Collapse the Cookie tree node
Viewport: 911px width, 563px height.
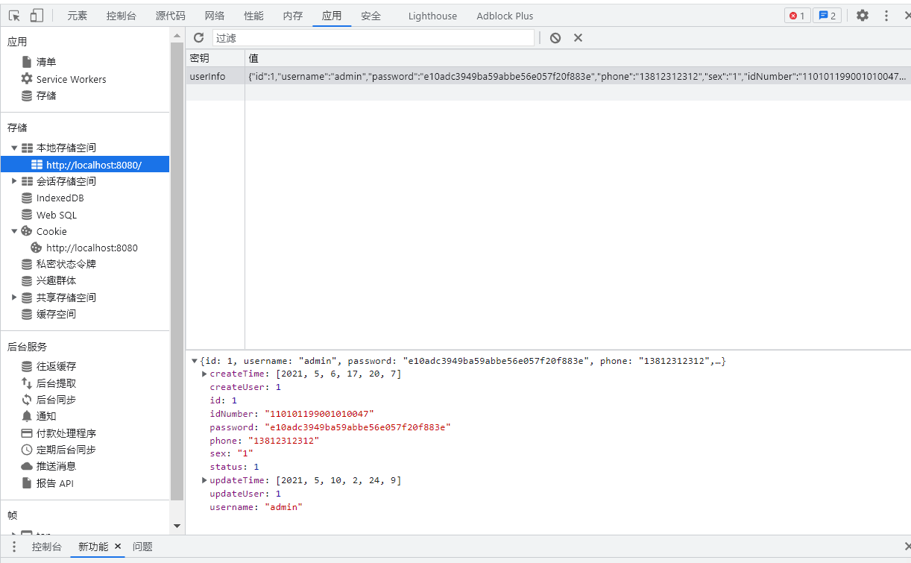14,231
